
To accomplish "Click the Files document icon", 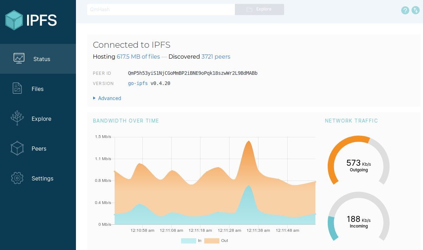I will pyautogui.click(x=17, y=88).
